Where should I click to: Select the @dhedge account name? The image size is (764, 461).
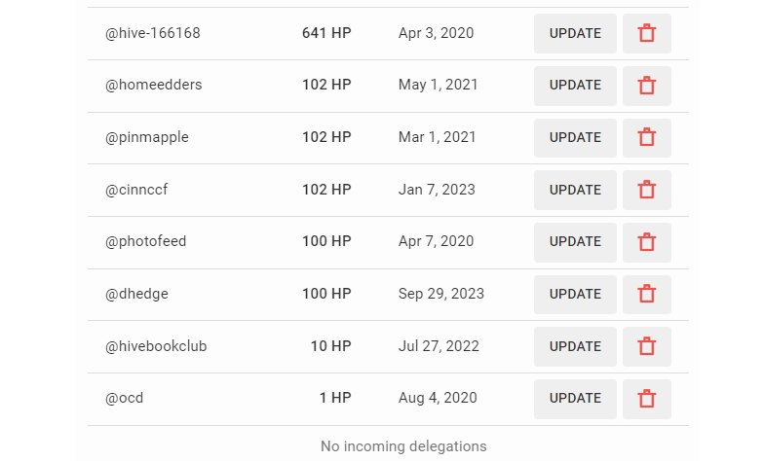pyautogui.click(x=136, y=294)
